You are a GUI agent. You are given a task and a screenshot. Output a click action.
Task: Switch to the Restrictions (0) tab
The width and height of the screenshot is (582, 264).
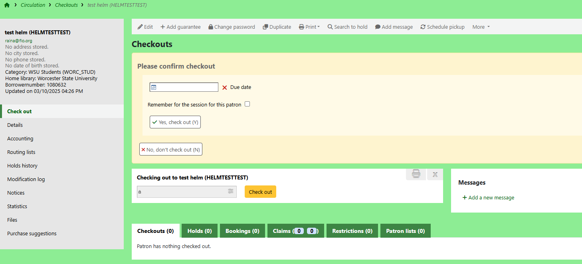click(x=352, y=231)
